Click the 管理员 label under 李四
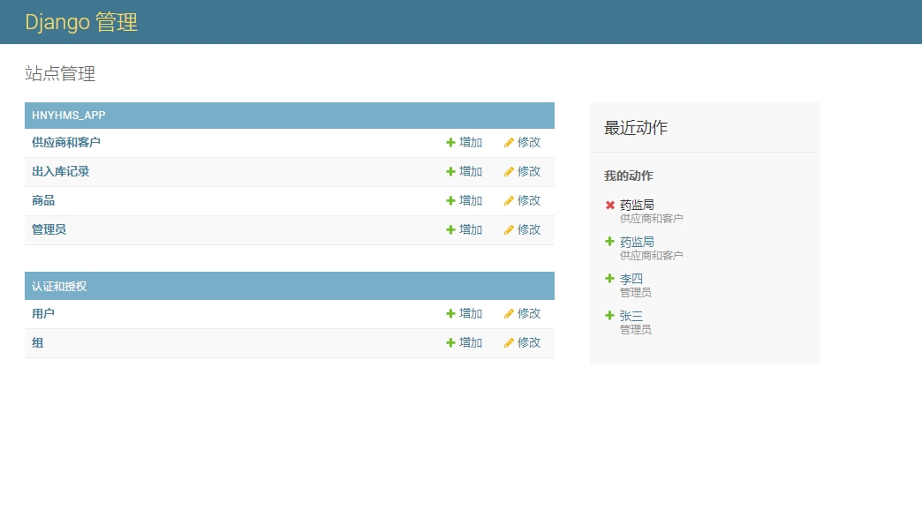922x532 pixels. [636, 292]
